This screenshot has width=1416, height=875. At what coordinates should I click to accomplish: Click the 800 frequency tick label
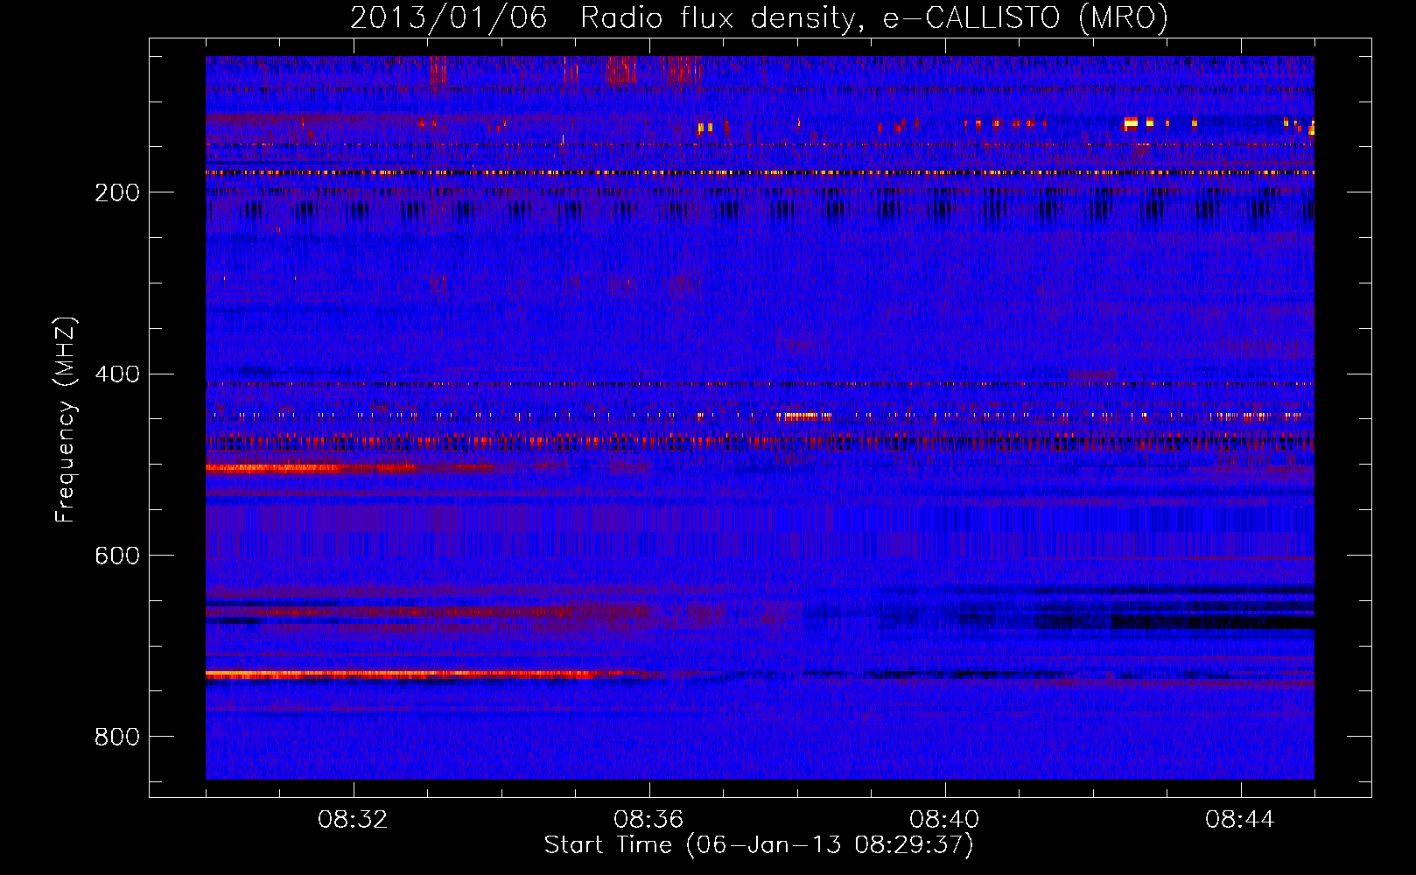pyautogui.click(x=117, y=737)
